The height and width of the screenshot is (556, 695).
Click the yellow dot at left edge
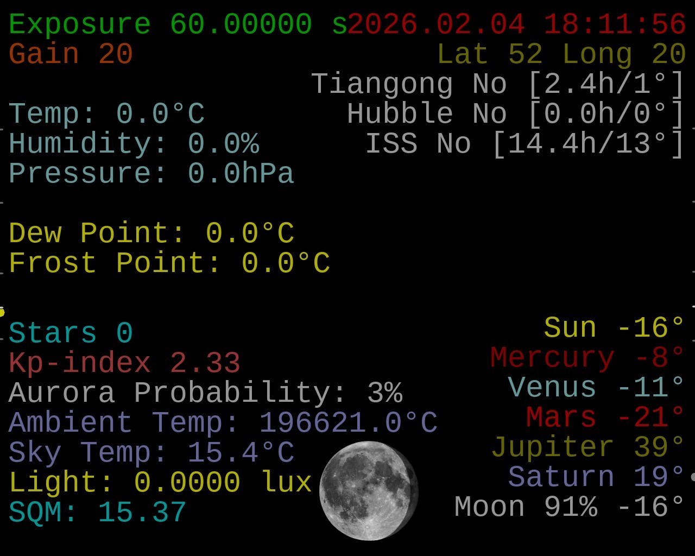[2, 312]
